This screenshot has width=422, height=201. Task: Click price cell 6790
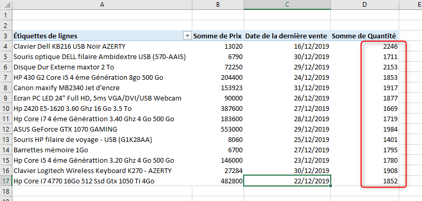click(218, 57)
